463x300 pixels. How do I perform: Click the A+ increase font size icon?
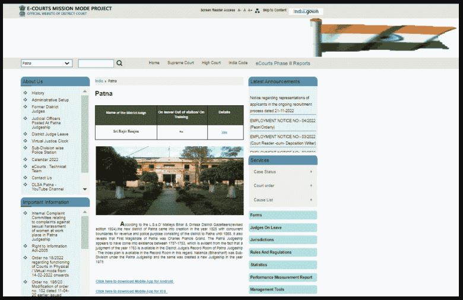click(x=250, y=10)
